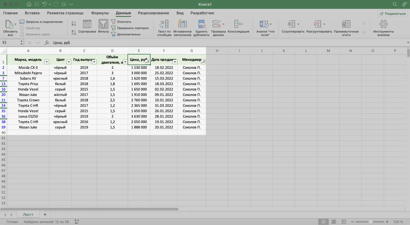
Task: Switch to Page Layout view in status bar
Action: [x=334, y=222]
